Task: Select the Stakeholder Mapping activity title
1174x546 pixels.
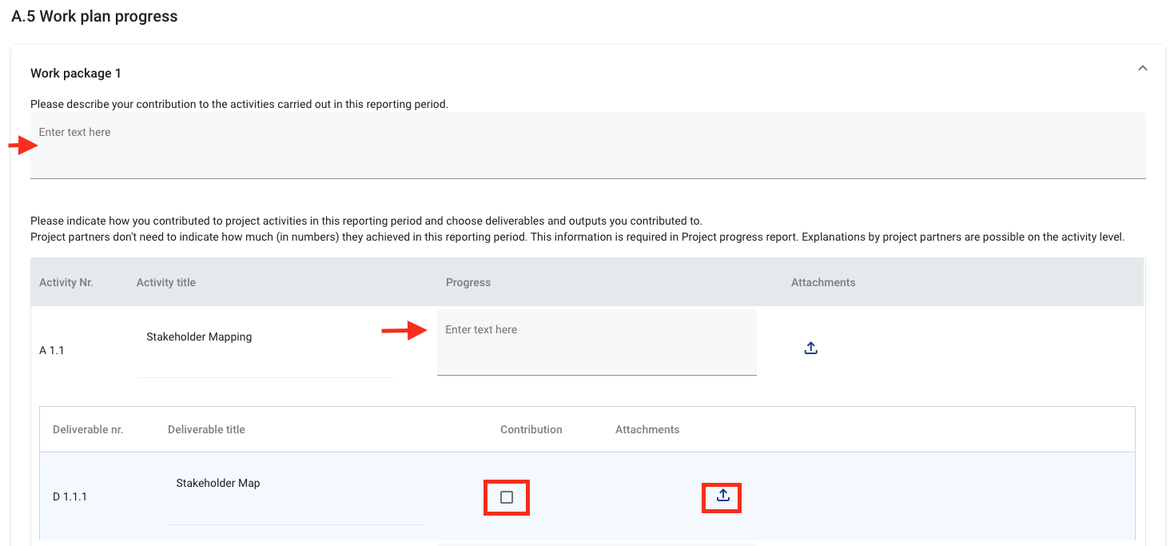Action: pos(199,337)
